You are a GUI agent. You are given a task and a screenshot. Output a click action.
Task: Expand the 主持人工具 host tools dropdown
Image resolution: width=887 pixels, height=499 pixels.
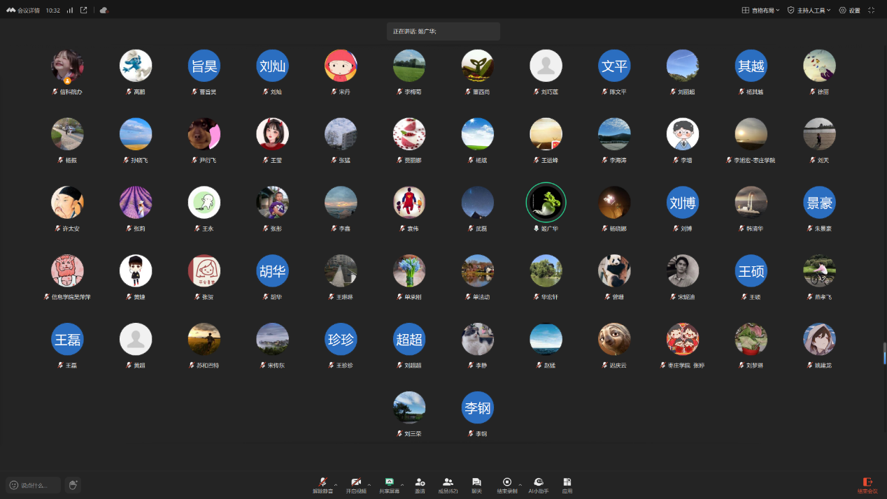[x=809, y=10]
